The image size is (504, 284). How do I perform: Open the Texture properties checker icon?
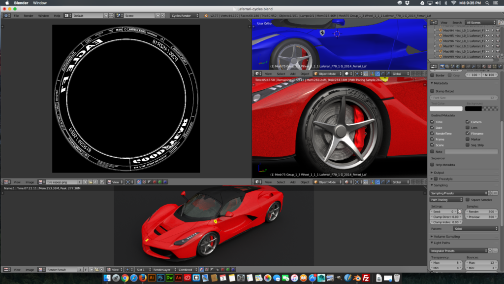click(489, 66)
